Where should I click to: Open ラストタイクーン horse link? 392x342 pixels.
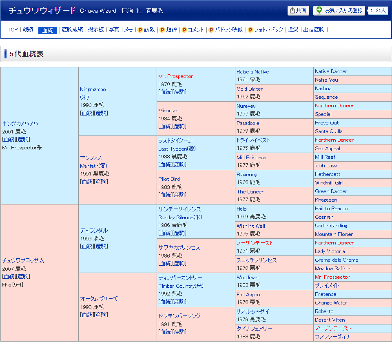175,141
